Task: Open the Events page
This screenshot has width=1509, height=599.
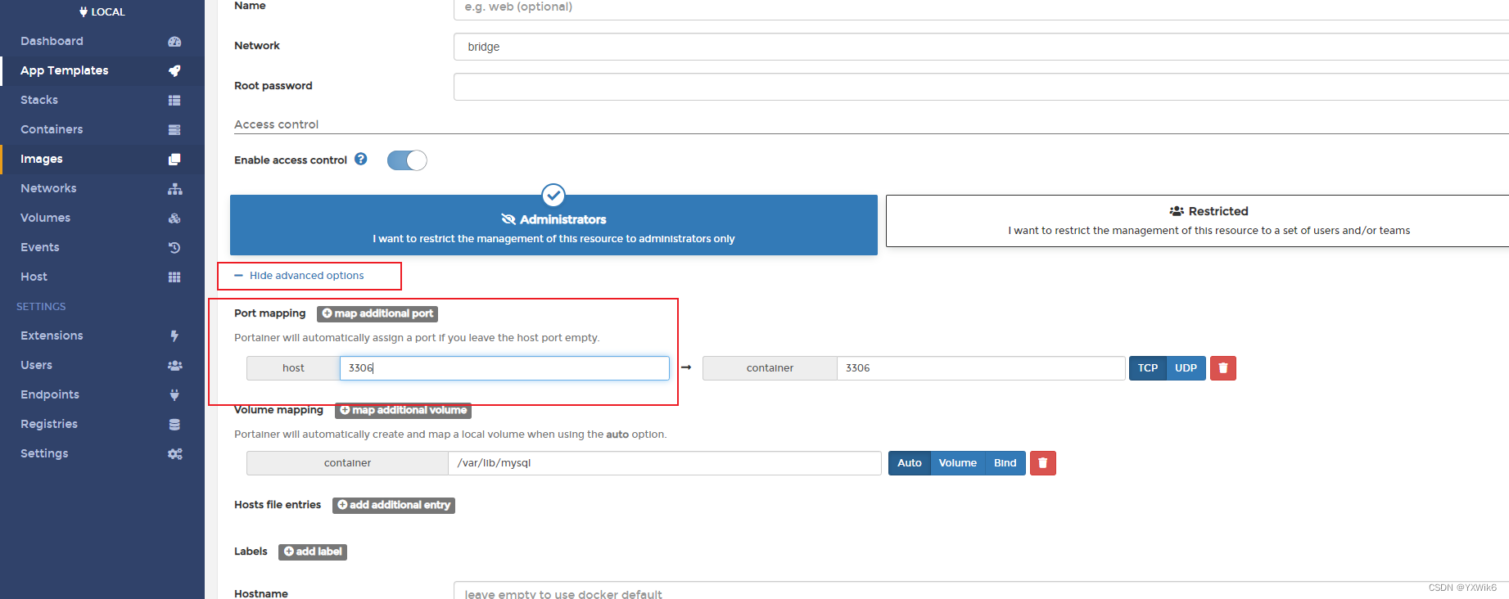Action: point(102,247)
